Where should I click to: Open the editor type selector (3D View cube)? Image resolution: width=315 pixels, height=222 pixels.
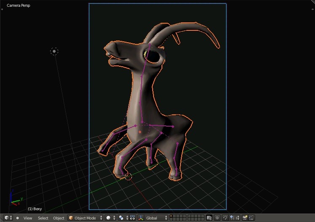8,218
